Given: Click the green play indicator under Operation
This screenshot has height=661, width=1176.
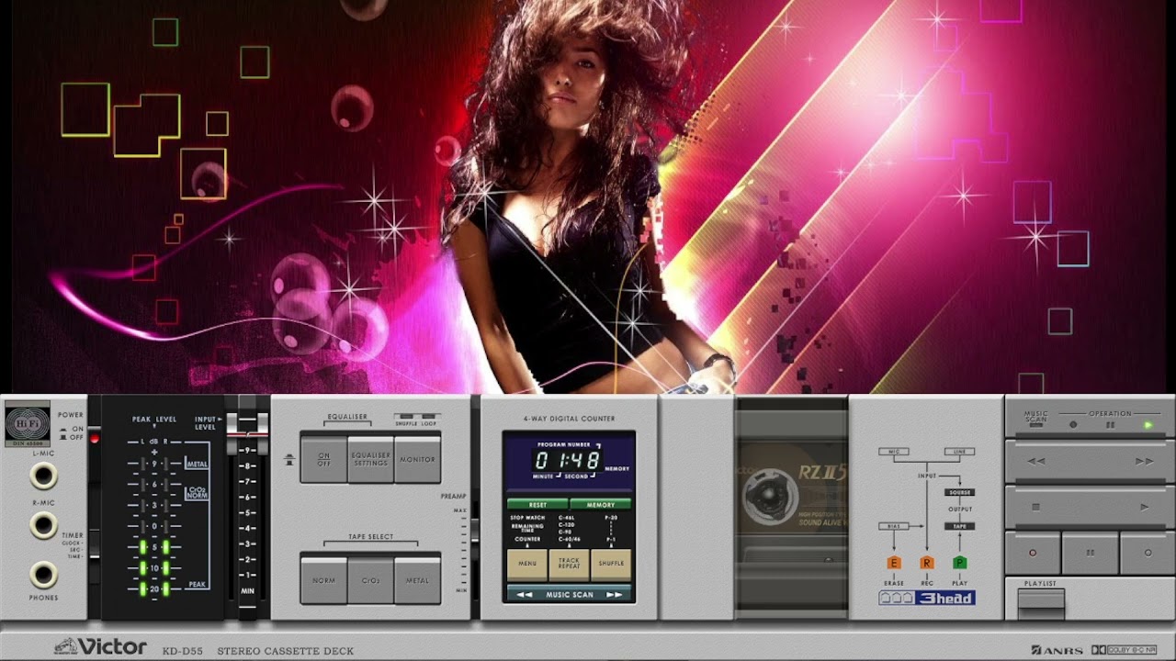Looking at the screenshot, I should (x=1148, y=425).
